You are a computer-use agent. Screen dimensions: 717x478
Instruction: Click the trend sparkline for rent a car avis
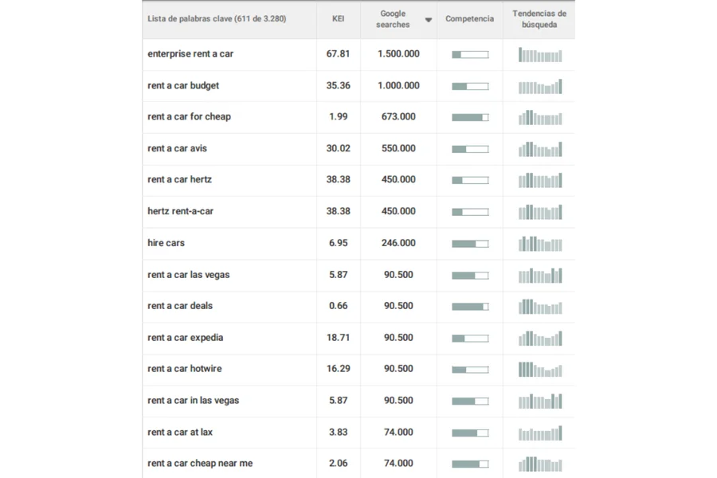coord(540,149)
